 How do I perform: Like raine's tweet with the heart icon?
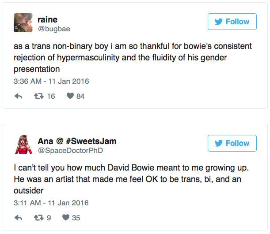[x=70, y=96]
